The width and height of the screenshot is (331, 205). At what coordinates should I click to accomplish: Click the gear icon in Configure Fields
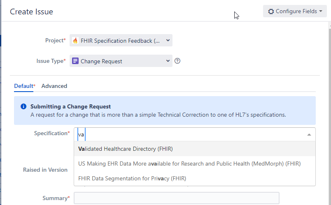[271, 12]
